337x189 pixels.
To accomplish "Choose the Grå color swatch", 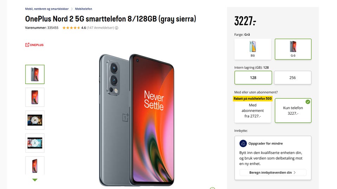I will [x=293, y=49].
